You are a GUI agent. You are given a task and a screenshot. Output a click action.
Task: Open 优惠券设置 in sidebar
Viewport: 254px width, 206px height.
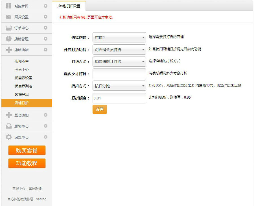pyautogui.click(x=23, y=78)
